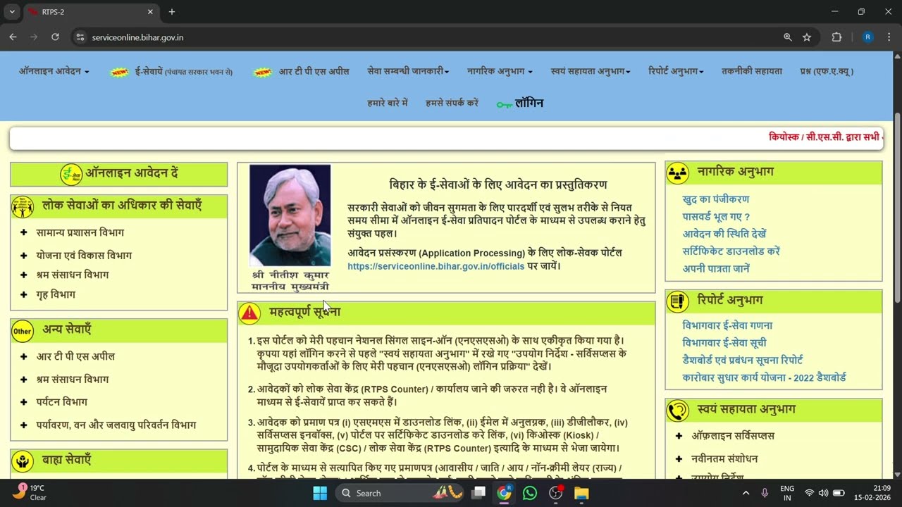902x507 pixels.
Task: Open the विभागवार ई-सेवा गणना link
Action: click(x=727, y=325)
